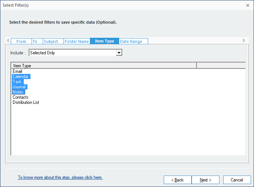254x187 pixels.
Task: Cancel the filter dialog
Action: [237, 180]
